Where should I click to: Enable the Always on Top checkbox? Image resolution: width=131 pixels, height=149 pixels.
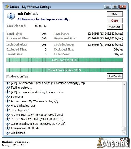[8, 76]
